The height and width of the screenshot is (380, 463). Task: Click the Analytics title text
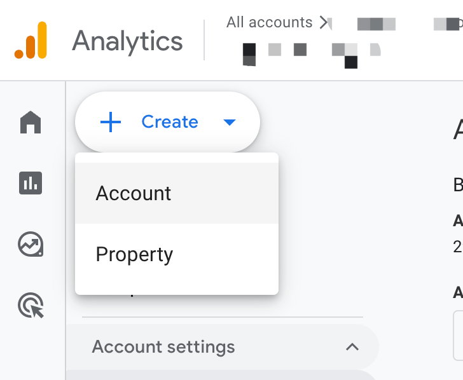tap(127, 41)
